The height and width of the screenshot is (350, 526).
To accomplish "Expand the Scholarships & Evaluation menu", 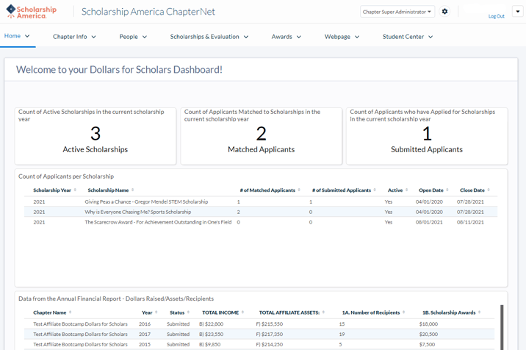I will (x=209, y=37).
